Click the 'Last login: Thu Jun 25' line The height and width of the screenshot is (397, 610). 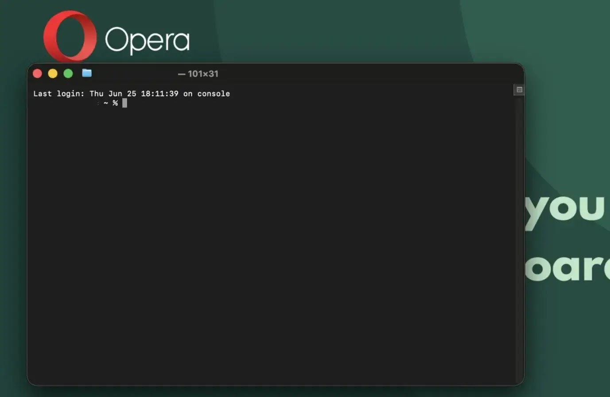pyautogui.click(x=132, y=93)
